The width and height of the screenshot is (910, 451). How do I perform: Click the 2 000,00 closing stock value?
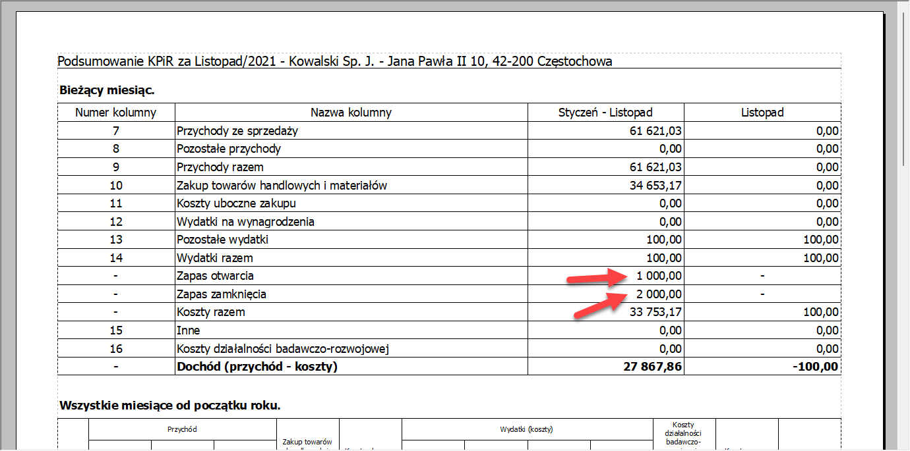click(659, 294)
